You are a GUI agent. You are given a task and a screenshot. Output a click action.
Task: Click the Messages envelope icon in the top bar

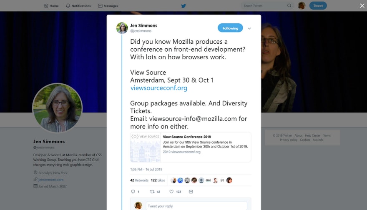coord(100,5)
